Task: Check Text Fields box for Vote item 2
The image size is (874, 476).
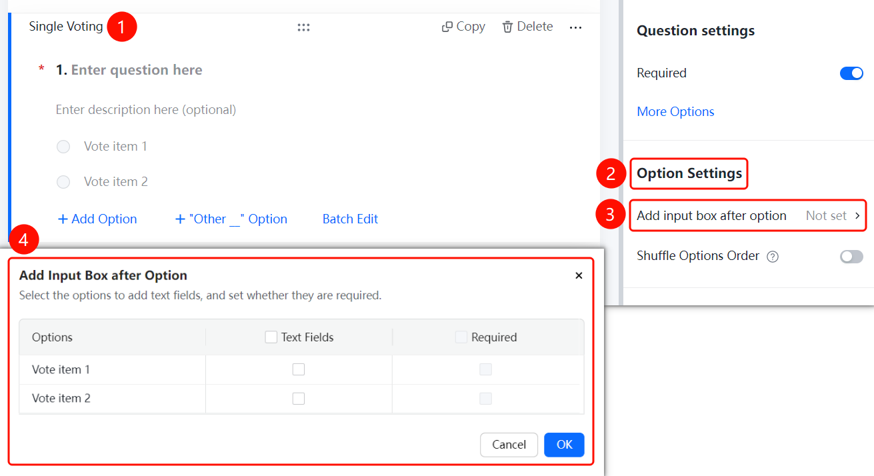Action: pos(299,399)
